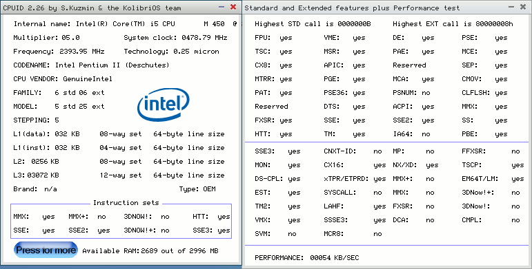Image resolution: width=532 pixels, height=269 pixels.
Task: Click SSE2: yes in Instruction sets
Action: coord(89,230)
